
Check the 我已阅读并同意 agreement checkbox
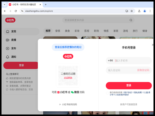[107, 93]
